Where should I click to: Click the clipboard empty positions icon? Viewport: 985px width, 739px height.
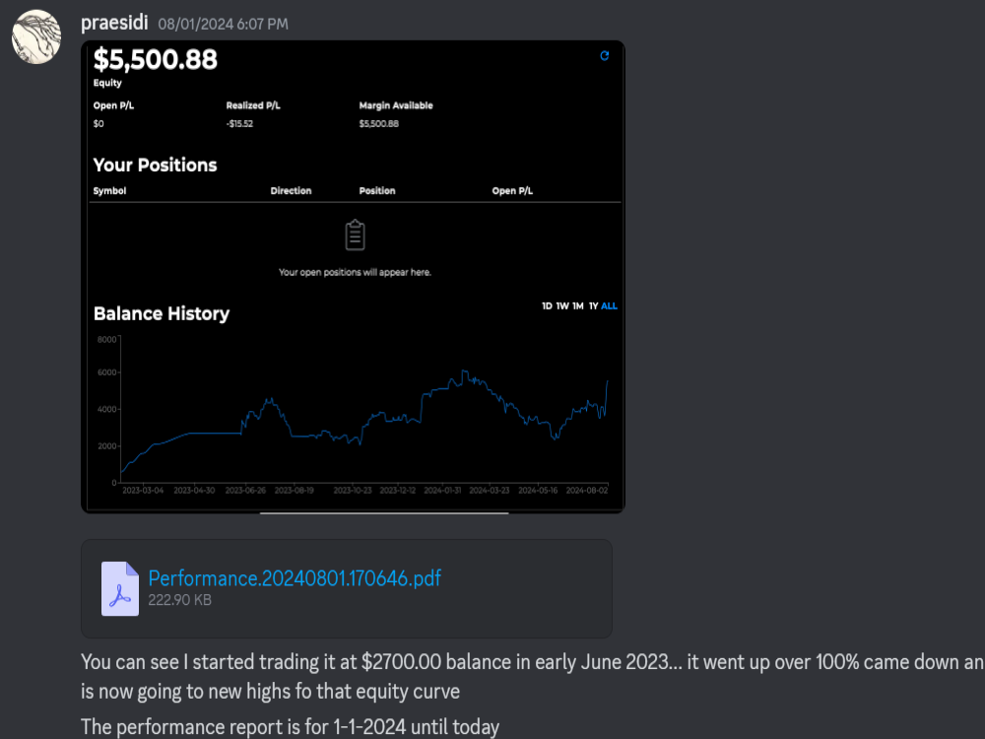[x=355, y=235]
